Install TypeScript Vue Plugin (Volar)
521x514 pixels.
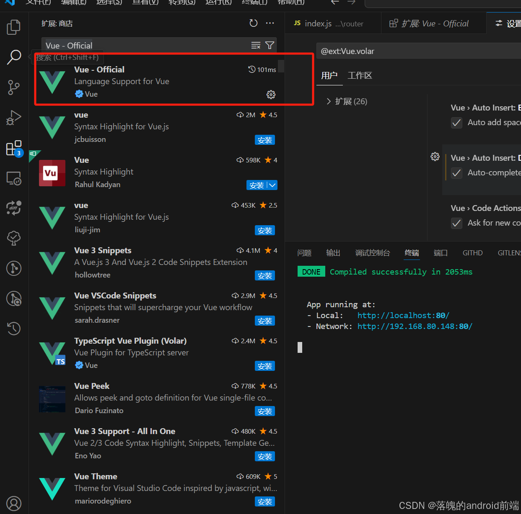pos(265,366)
